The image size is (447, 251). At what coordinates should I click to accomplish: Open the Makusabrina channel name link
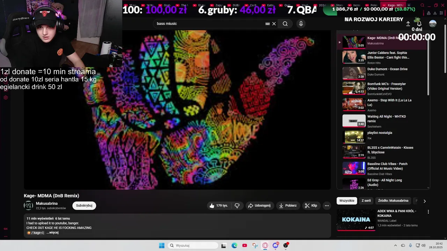(47, 204)
